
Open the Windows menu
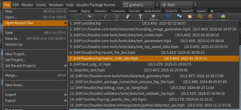(x=56, y=5)
